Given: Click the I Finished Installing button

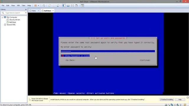Looking at the screenshot, I should click(x=167, y=100).
